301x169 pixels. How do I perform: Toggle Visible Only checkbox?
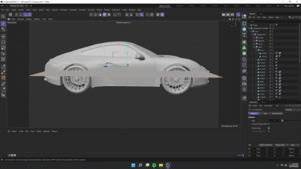pyautogui.click(x=269, y=128)
